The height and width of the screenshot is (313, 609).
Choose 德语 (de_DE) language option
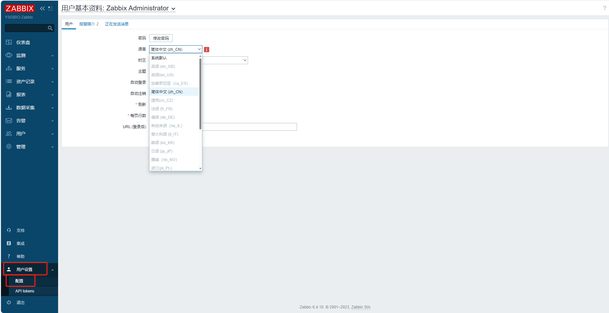pyautogui.click(x=174, y=117)
